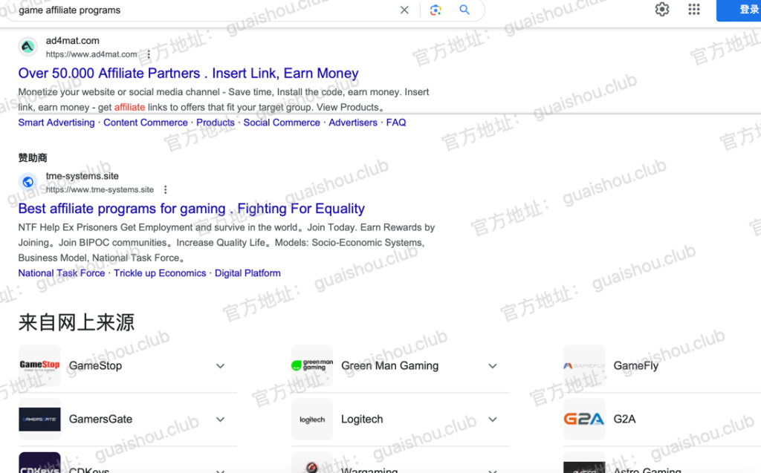Click the GameFly logo thumbnail
Image resolution: width=761 pixels, height=473 pixels.
[584, 366]
